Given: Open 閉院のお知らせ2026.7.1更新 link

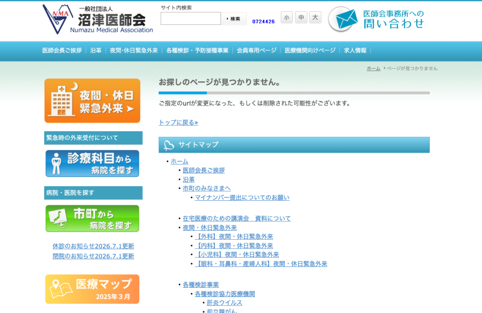Looking at the screenshot, I should [x=94, y=256].
